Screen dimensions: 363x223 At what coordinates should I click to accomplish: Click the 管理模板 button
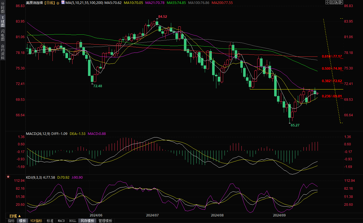tap(105, 221)
